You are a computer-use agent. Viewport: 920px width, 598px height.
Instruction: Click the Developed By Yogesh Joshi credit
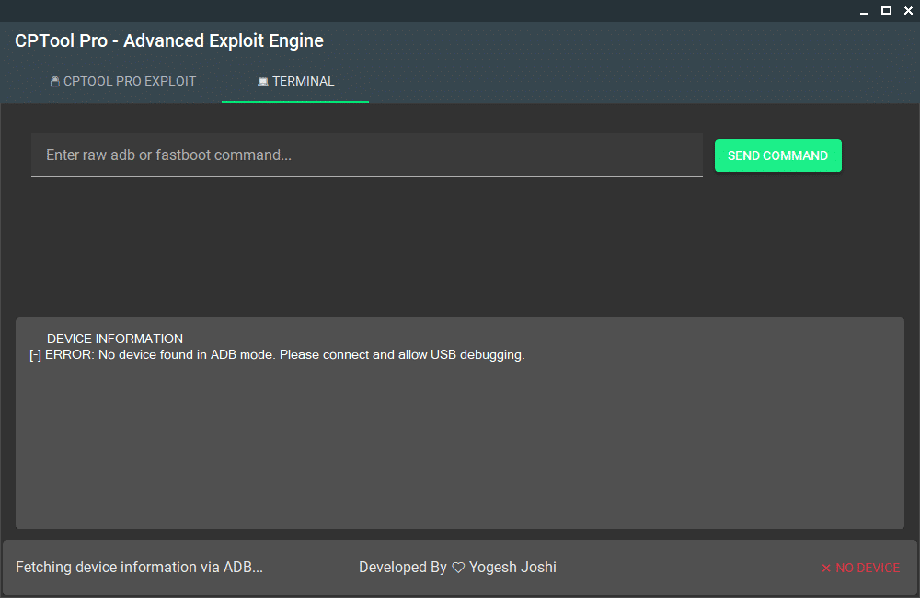[457, 568]
